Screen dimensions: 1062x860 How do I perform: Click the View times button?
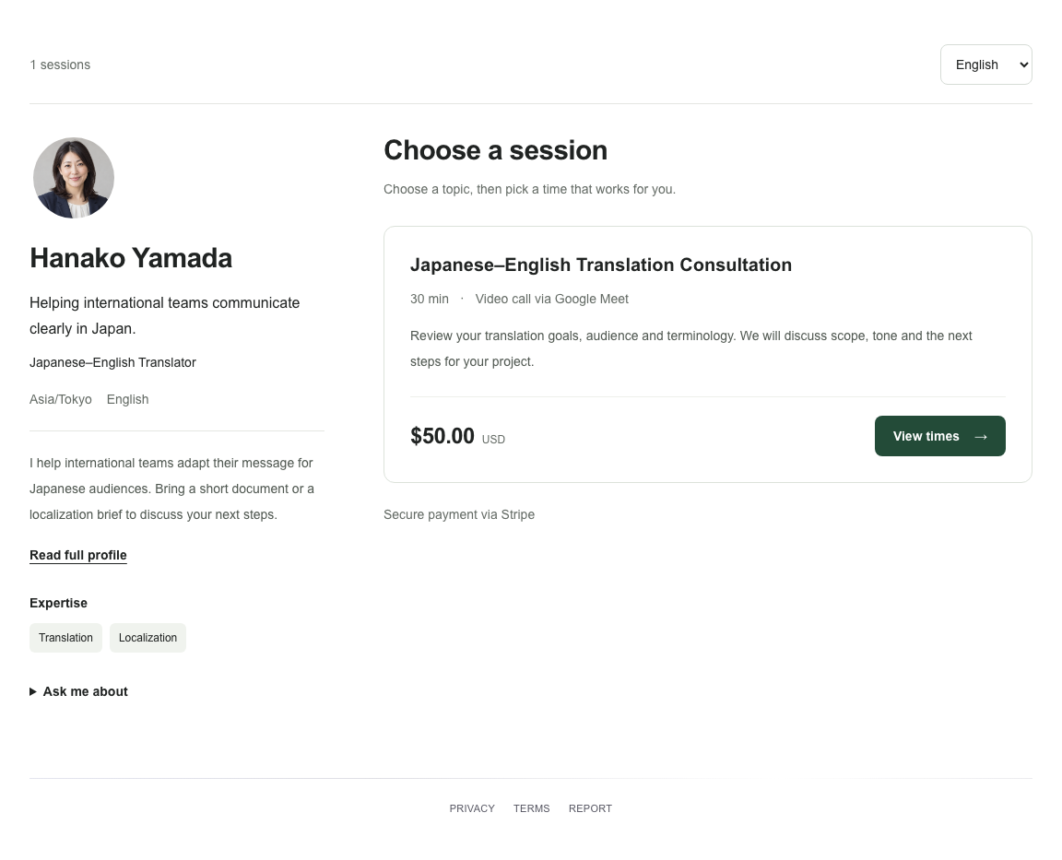click(x=939, y=436)
